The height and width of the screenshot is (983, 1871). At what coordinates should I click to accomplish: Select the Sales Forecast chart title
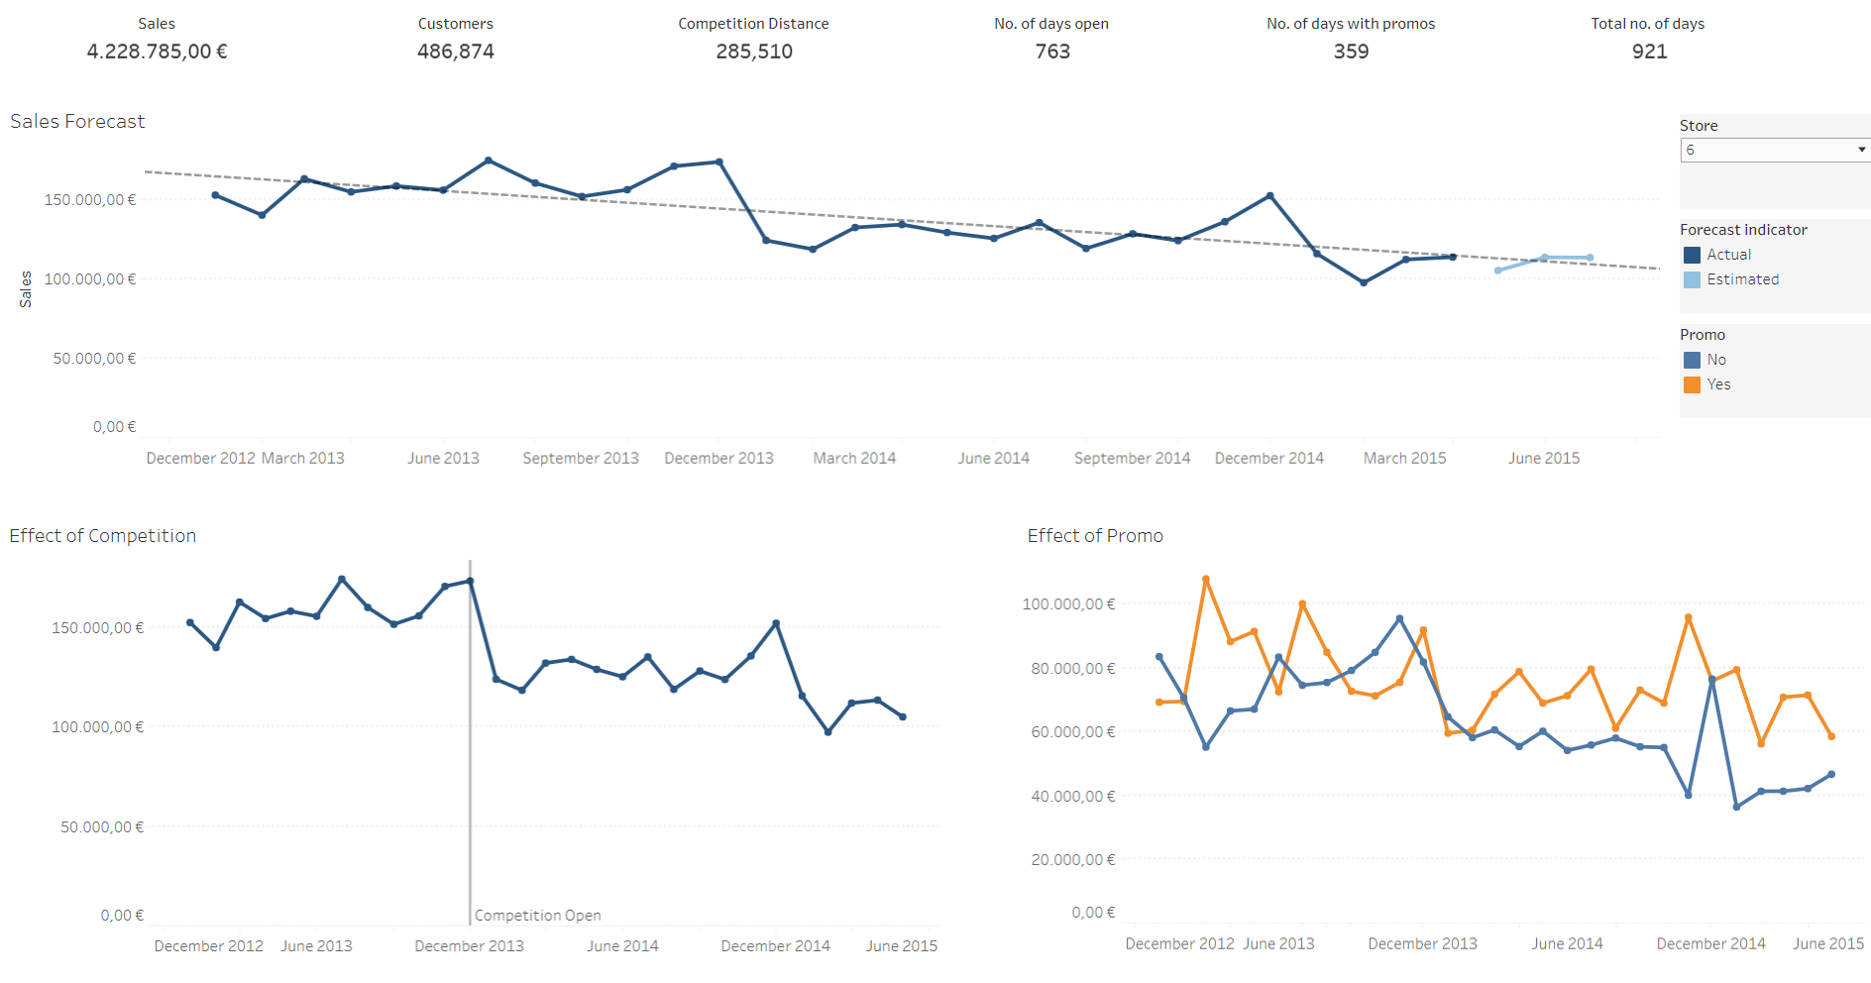[77, 121]
